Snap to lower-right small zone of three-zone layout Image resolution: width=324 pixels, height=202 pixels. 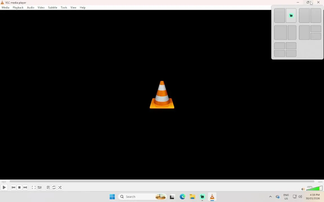pyautogui.click(x=316, y=36)
